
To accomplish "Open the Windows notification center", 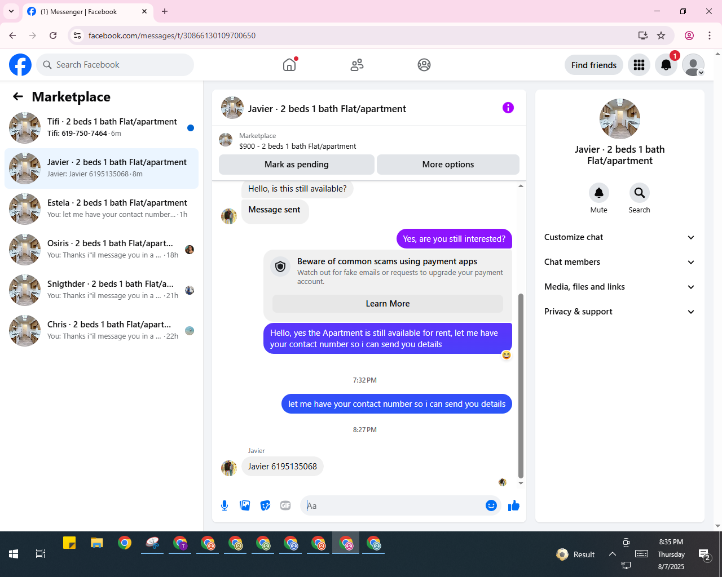I will coord(704,555).
